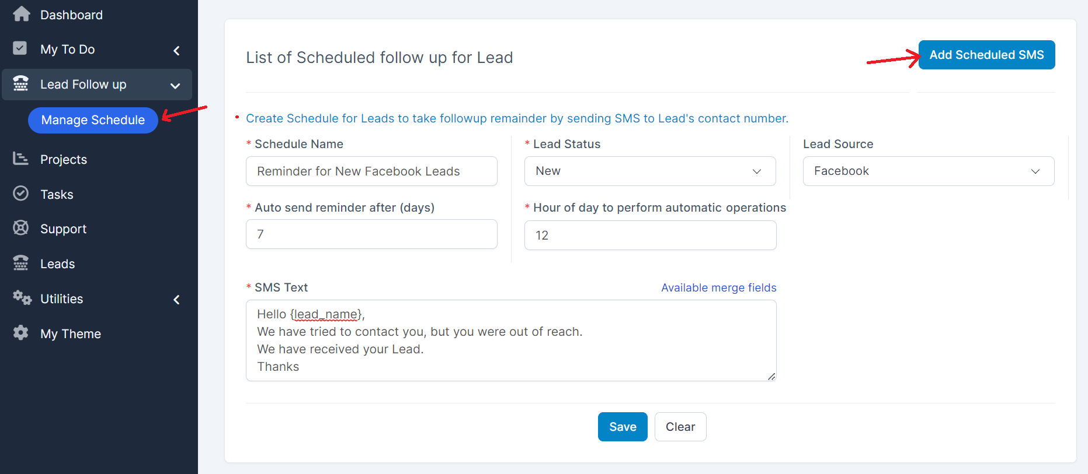
Task: Open Available merge fields link
Action: (718, 287)
